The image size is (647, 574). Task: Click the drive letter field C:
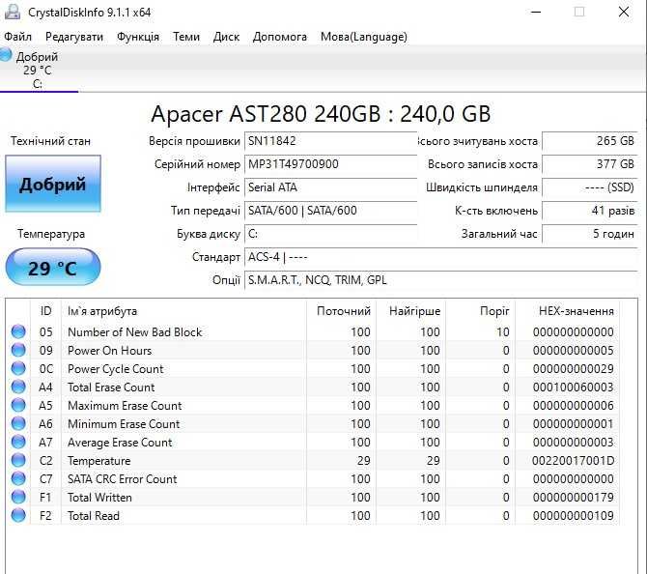tap(330, 234)
